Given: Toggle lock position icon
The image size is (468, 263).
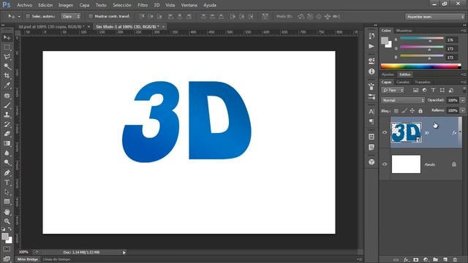Looking at the screenshot, I should [x=412, y=111].
